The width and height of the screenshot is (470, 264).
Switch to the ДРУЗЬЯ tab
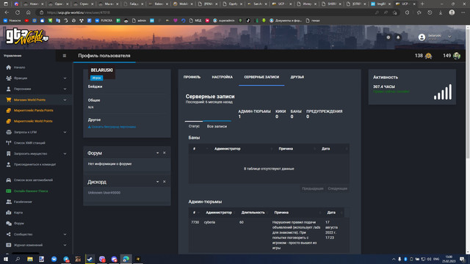click(297, 77)
